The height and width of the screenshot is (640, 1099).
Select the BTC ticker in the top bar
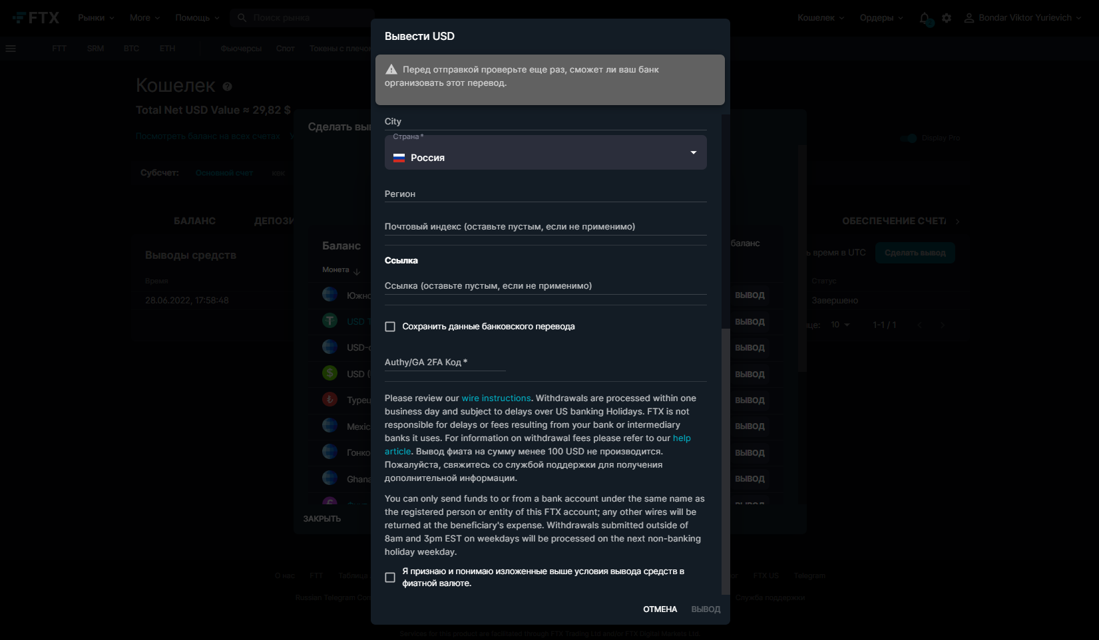(x=131, y=49)
